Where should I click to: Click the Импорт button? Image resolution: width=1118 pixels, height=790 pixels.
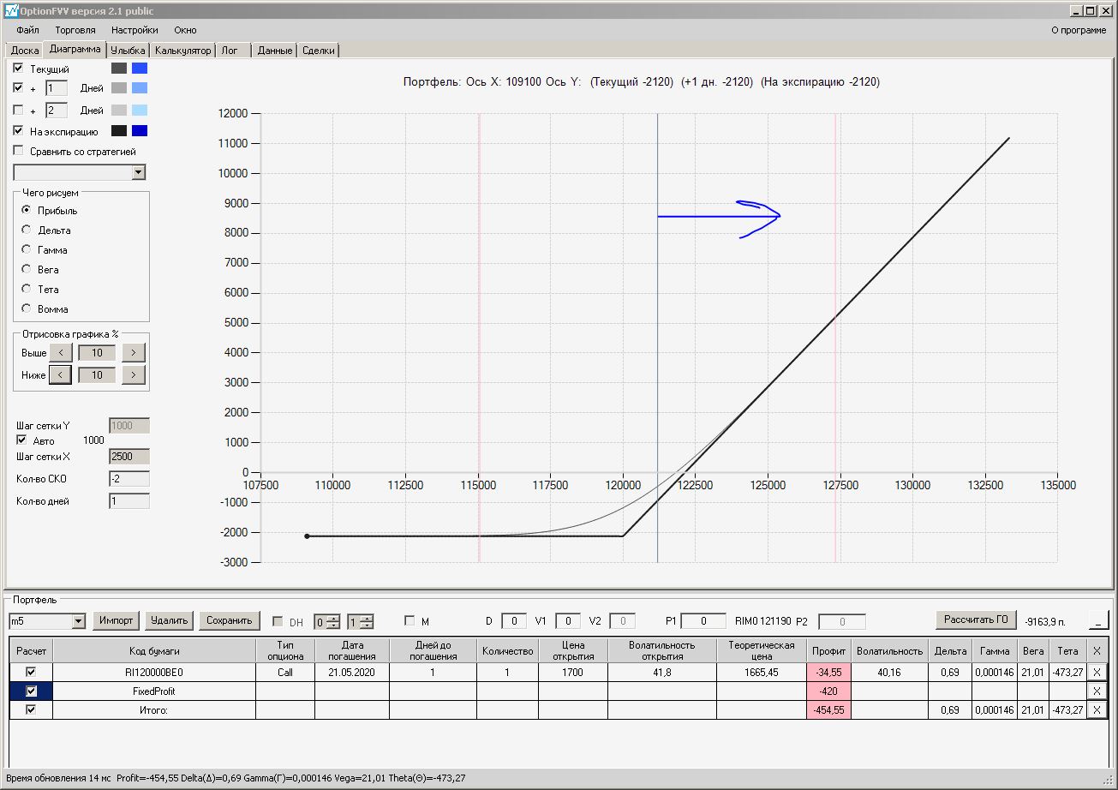tap(116, 620)
